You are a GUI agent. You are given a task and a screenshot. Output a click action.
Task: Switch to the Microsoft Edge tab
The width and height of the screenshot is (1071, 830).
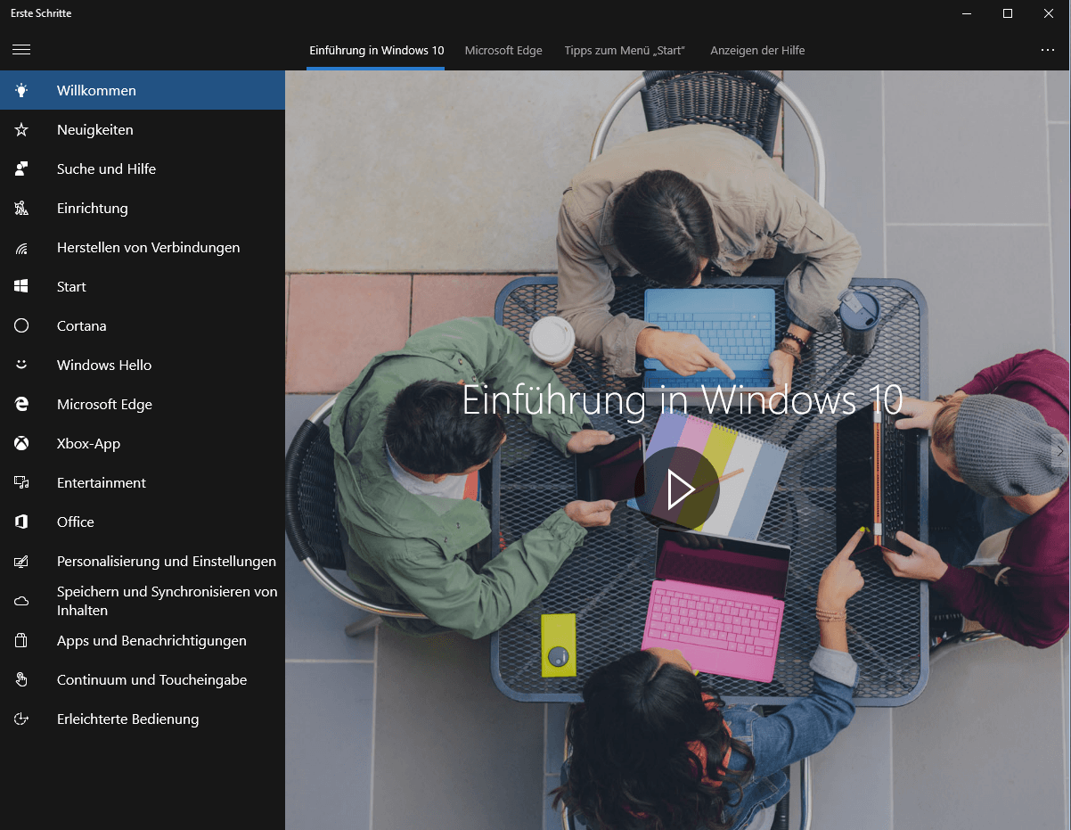pyautogui.click(x=503, y=50)
